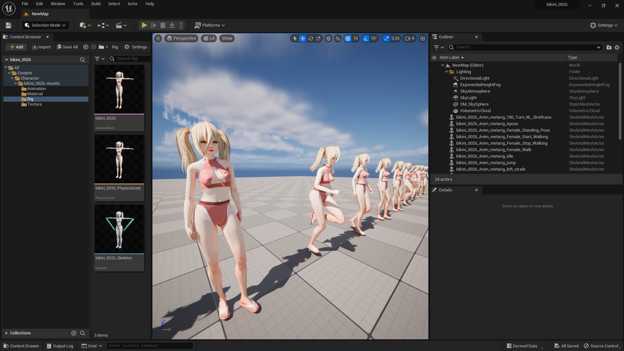Image resolution: width=624 pixels, height=351 pixels.
Task: Open the Output Log
Action: pyautogui.click(x=60, y=346)
